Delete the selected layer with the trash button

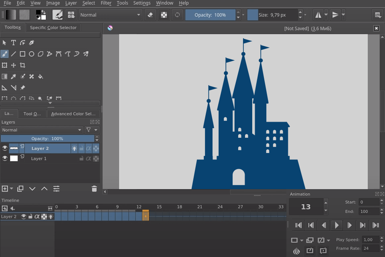point(94,188)
